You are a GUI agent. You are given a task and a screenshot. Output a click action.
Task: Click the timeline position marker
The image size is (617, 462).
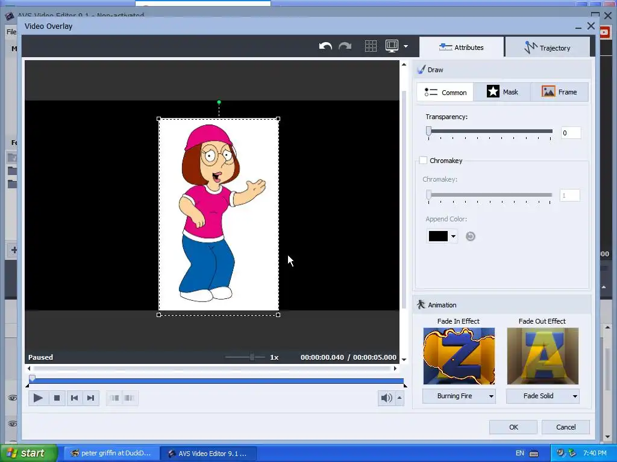(x=33, y=378)
